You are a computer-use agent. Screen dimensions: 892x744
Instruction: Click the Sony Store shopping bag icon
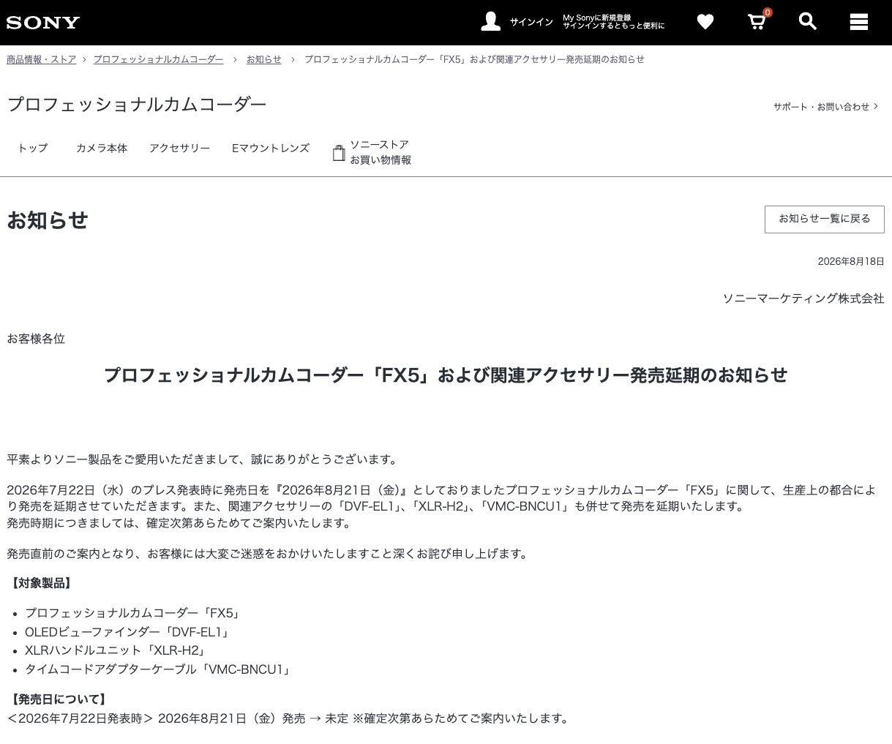pos(339,153)
